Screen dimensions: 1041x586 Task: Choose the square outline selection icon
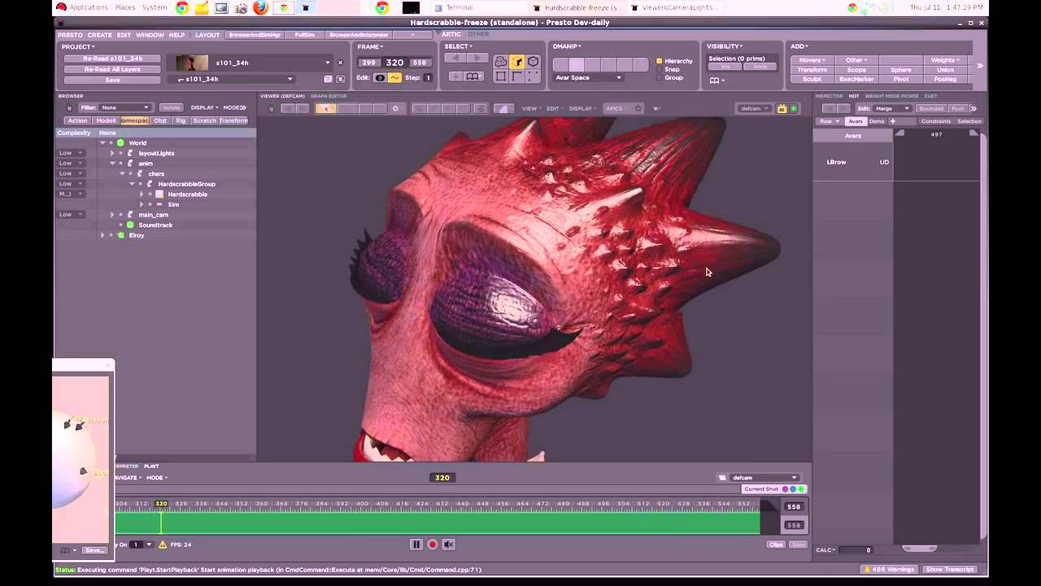[501, 77]
